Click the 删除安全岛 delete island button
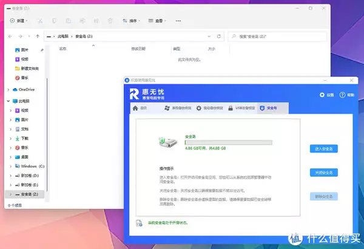Screen dimensions: 364x249 pos(323,197)
